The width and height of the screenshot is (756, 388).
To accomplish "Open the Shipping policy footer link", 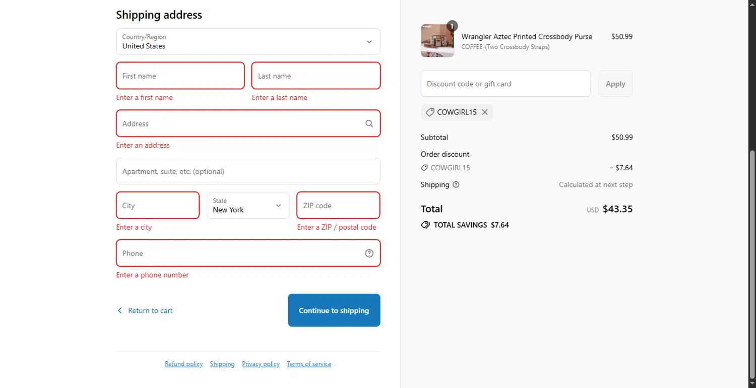I will click(x=222, y=364).
